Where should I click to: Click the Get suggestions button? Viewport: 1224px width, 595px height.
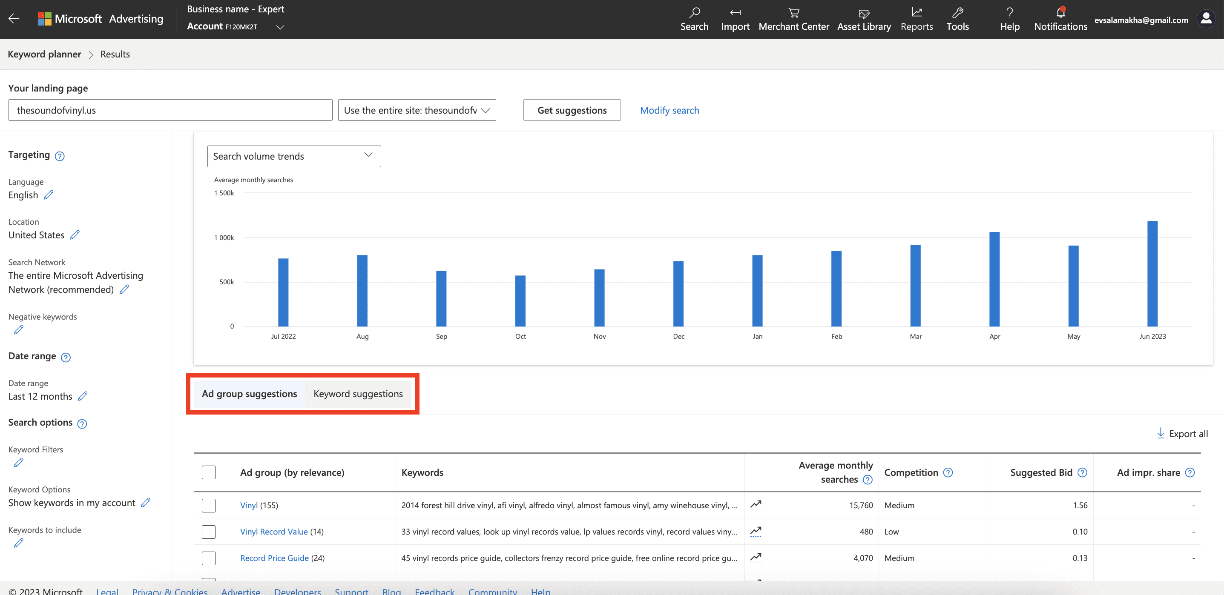[x=572, y=110]
